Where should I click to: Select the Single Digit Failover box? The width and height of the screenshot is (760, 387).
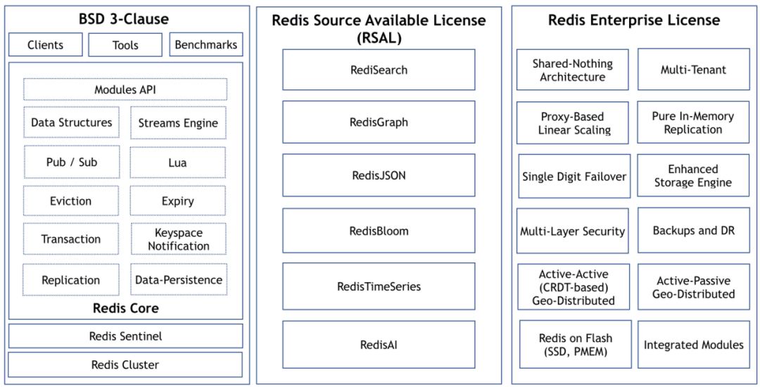(x=574, y=177)
